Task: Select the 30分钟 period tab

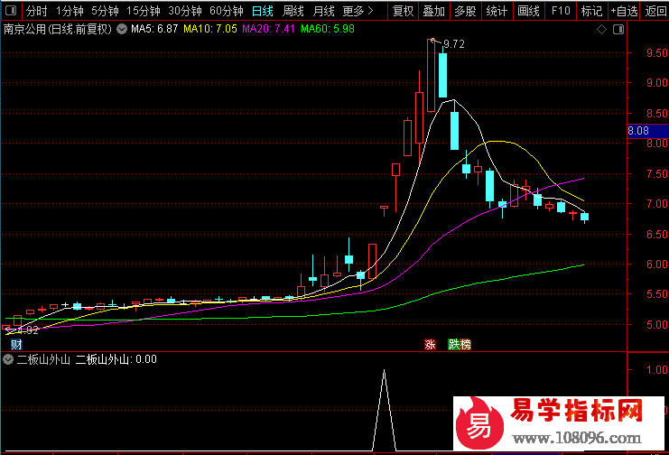Action: [185, 11]
